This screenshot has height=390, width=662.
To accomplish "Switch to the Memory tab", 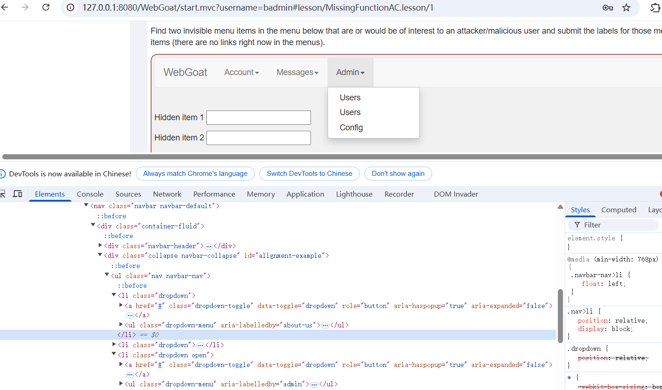I will [261, 194].
